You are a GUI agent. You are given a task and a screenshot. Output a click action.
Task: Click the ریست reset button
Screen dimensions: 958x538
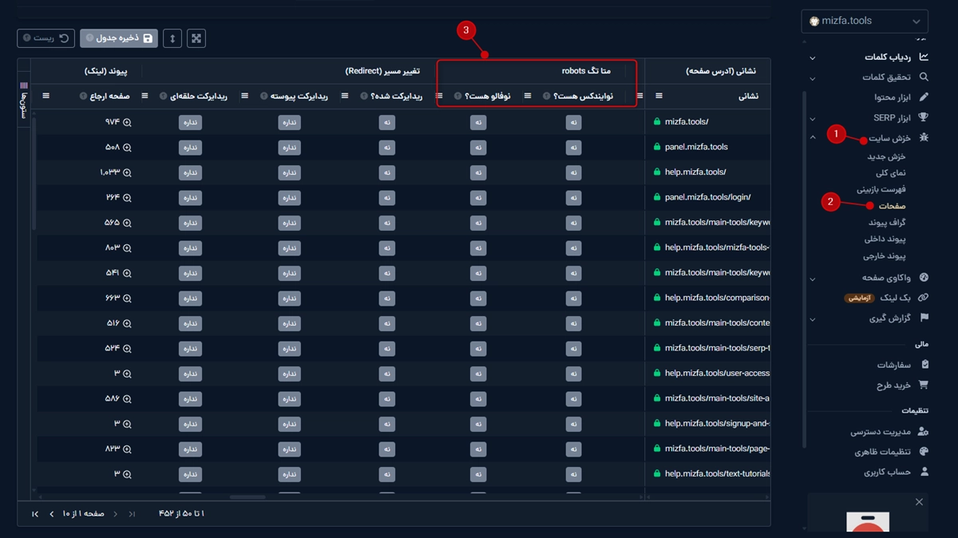tap(46, 38)
